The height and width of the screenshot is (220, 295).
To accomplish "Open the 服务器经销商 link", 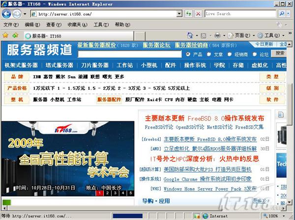I will tap(192, 45).
